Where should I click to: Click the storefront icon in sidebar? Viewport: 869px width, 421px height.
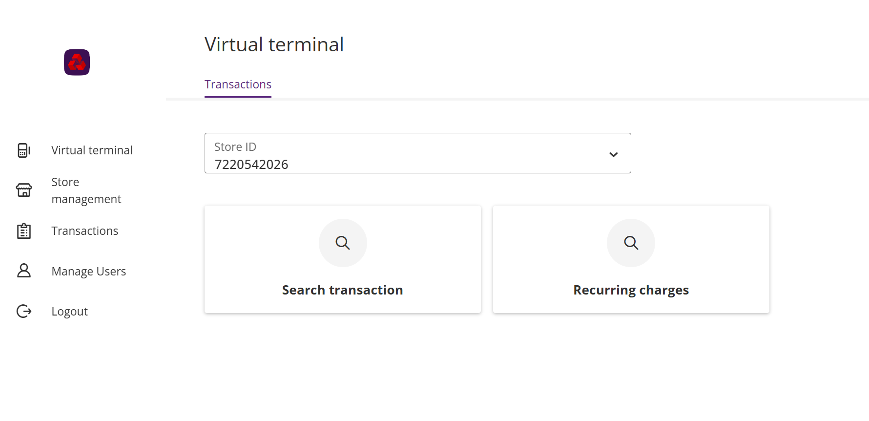click(23, 190)
